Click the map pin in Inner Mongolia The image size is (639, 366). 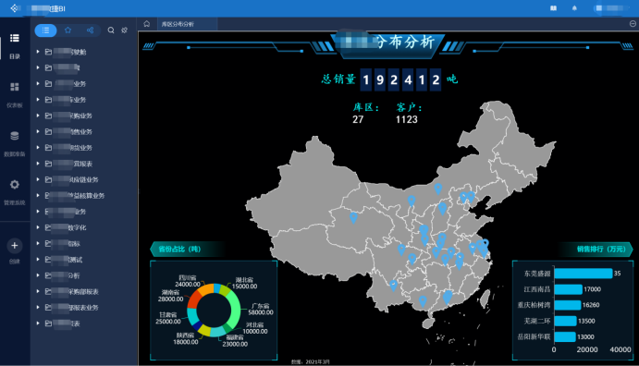click(x=437, y=189)
